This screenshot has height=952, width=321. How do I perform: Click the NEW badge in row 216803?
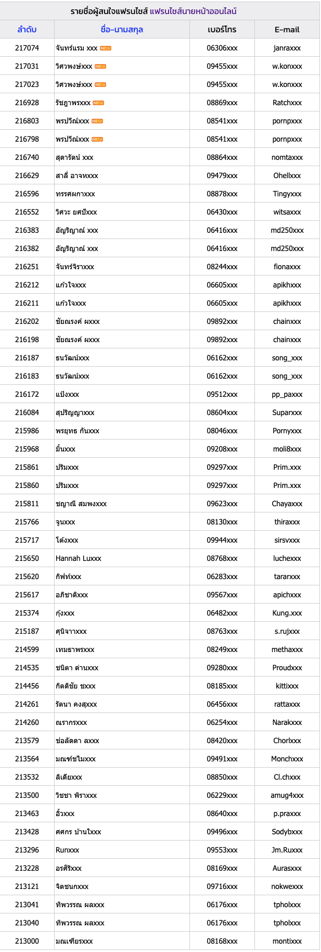tap(97, 121)
